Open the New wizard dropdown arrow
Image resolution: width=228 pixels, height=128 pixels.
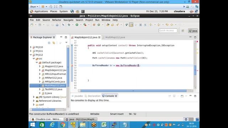tap(36, 25)
